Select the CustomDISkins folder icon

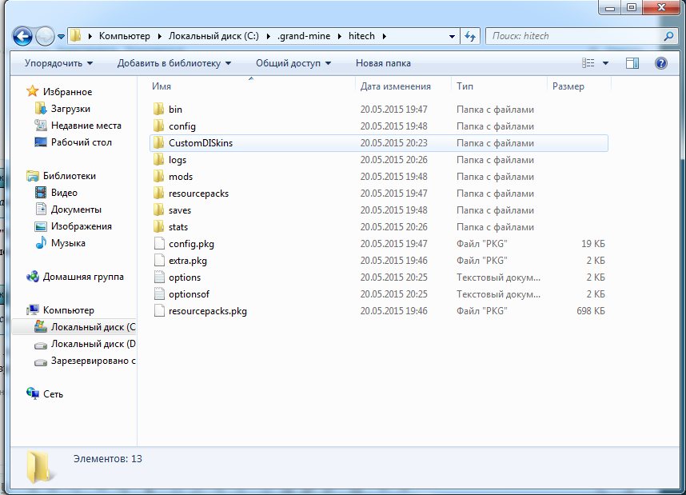(x=159, y=142)
